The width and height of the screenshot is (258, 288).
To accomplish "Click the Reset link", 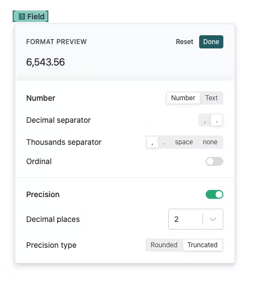I will click(x=184, y=42).
